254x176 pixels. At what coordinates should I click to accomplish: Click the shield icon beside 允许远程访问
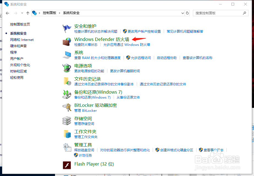[x=128, y=58]
